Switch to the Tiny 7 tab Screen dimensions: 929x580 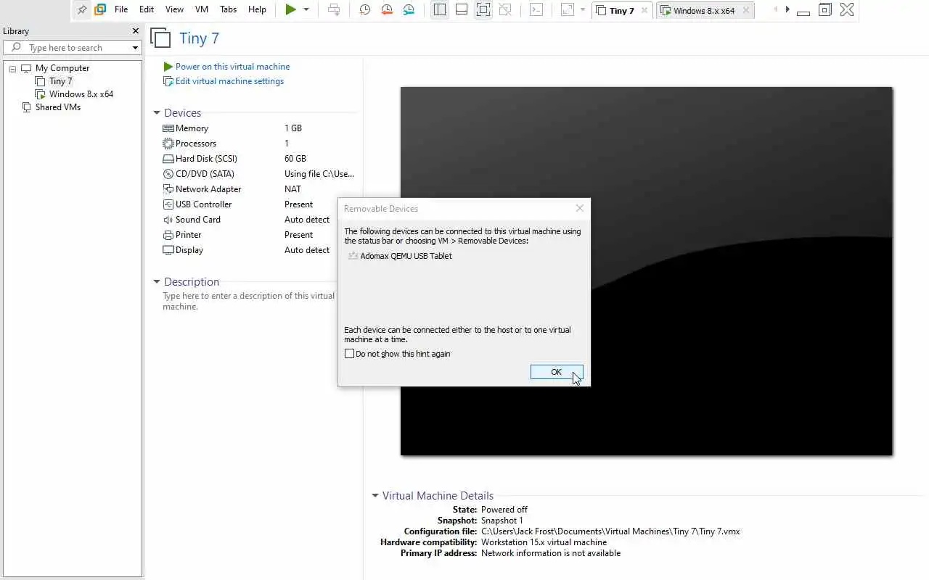click(621, 10)
